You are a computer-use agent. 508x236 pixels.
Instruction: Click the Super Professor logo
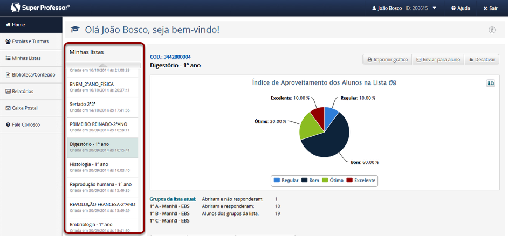point(40,8)
